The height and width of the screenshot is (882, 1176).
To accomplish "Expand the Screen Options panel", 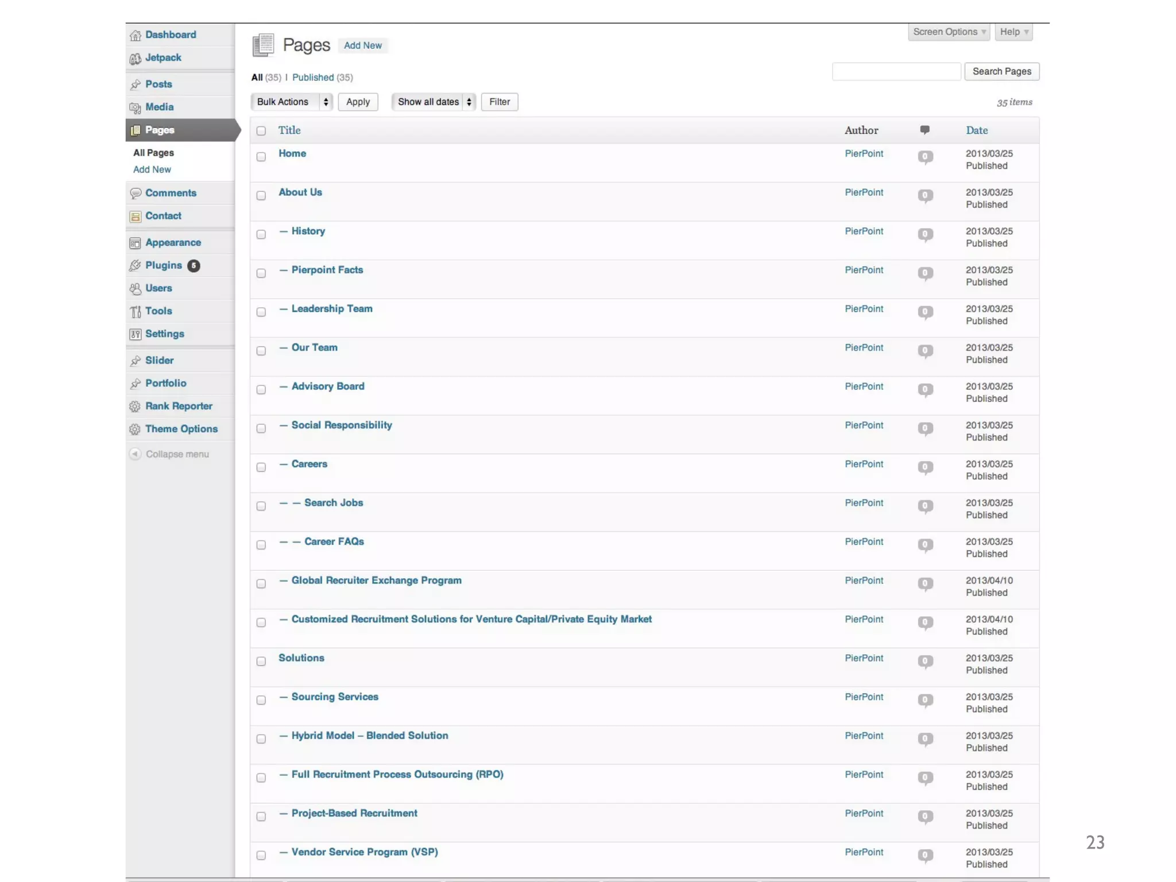I will (x=949, y=32).
